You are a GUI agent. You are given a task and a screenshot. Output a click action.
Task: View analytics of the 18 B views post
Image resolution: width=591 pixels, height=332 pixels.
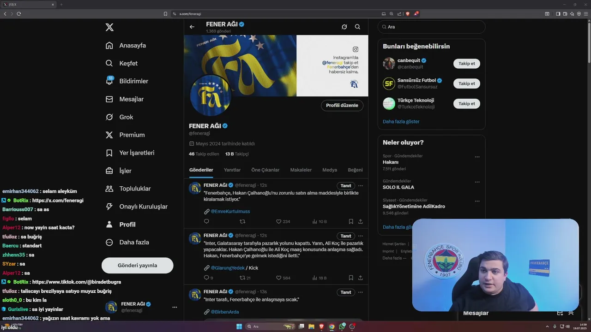320,278
